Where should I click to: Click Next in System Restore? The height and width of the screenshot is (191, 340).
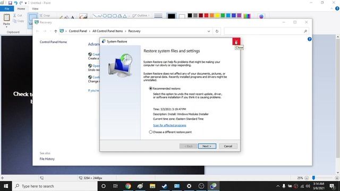tap(207, 146)
